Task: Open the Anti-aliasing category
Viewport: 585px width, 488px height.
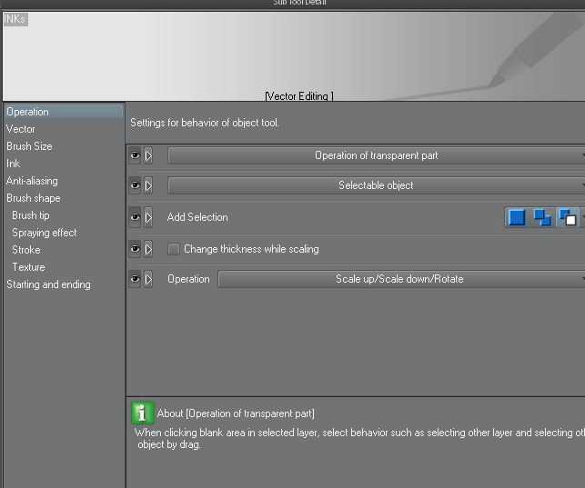Action: click(32, 181)
